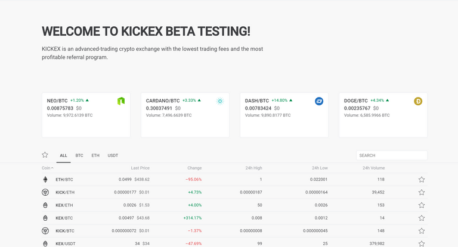Image resolution: width=458 pixels, height=247 pixels.
Task: Favorite the ETH/BTC pair with its star
Action: click(422, 179)
